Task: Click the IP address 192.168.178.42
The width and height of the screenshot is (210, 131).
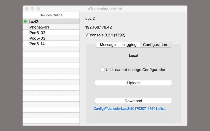Action: [x=98, y=27]
